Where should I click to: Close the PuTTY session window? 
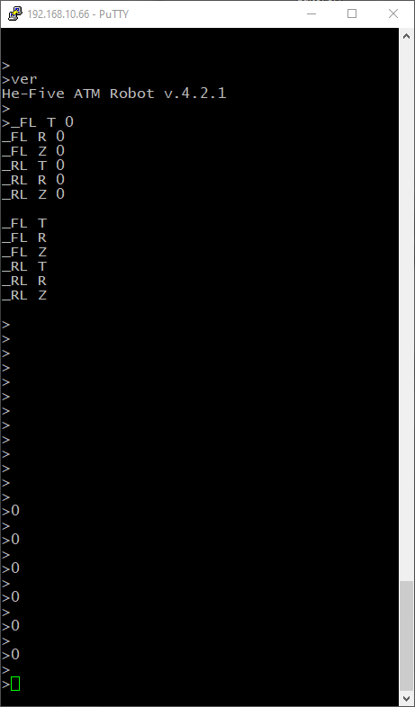pos(393,13)
